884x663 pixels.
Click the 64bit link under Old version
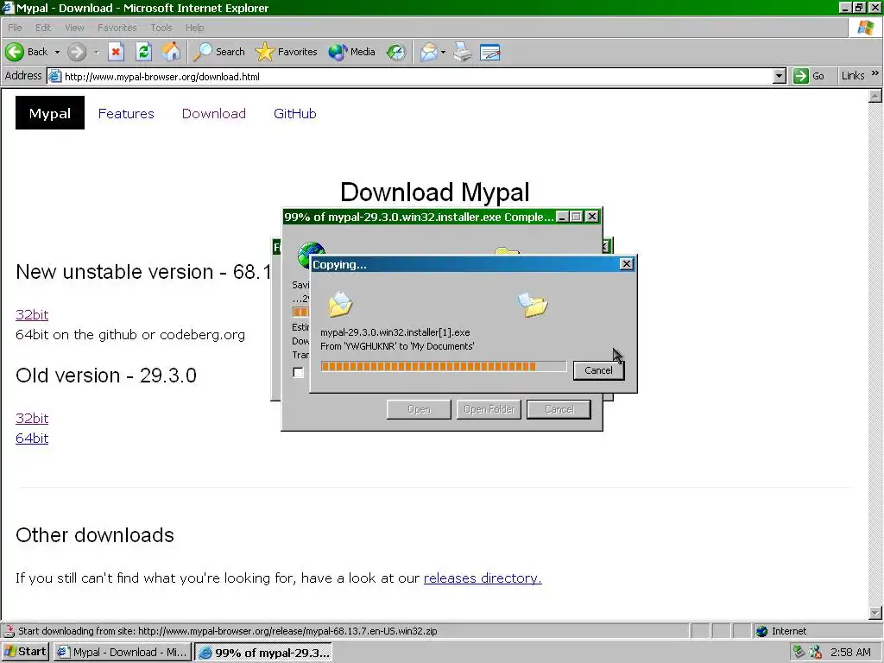coord(32,438)
